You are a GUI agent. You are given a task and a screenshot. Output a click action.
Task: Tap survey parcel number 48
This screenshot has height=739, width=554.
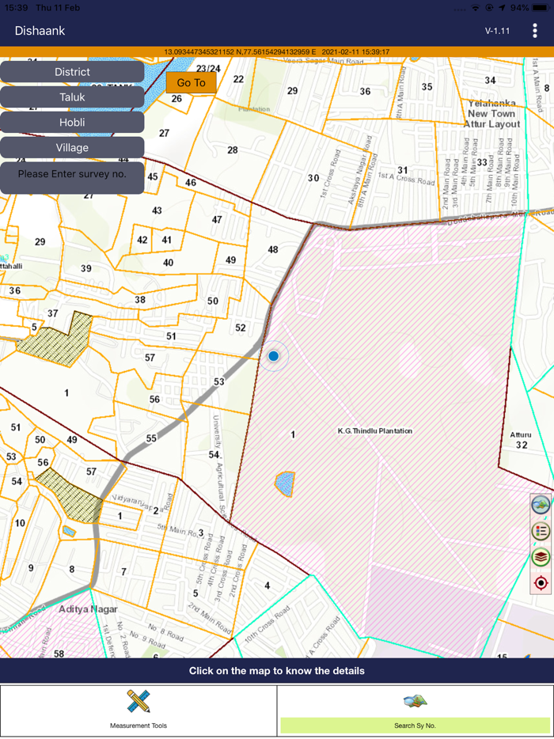tap(272, 249)
